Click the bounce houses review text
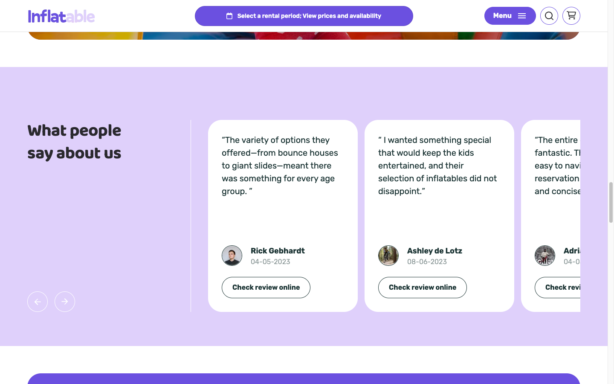Image resolution: width=614 pixels, height=384 pixels. 280,166
